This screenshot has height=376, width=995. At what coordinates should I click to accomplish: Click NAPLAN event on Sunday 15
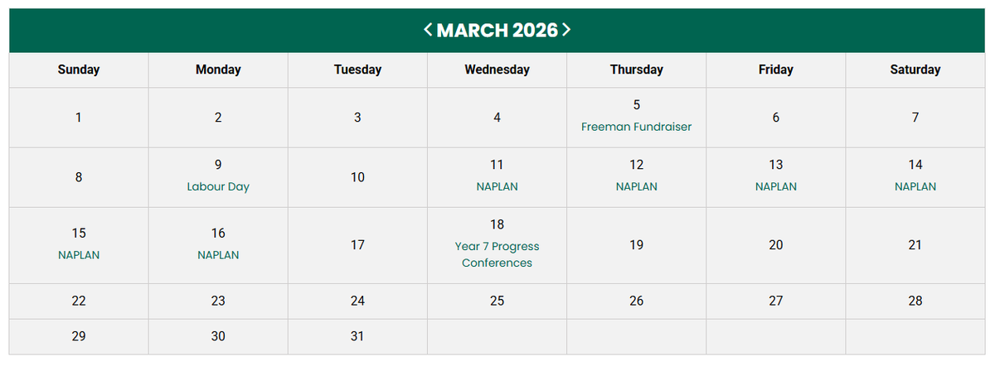click(x=79, y=255)
